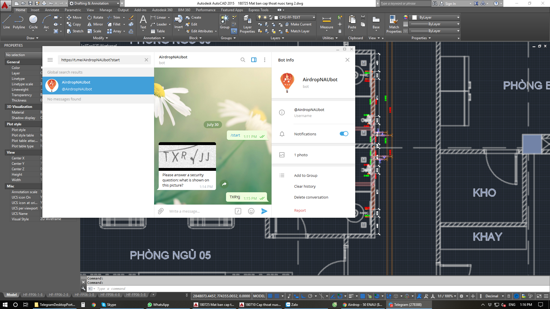Open the Telegram emoji picker
Viewport: 550px width, 309px height.
(251, 211)
